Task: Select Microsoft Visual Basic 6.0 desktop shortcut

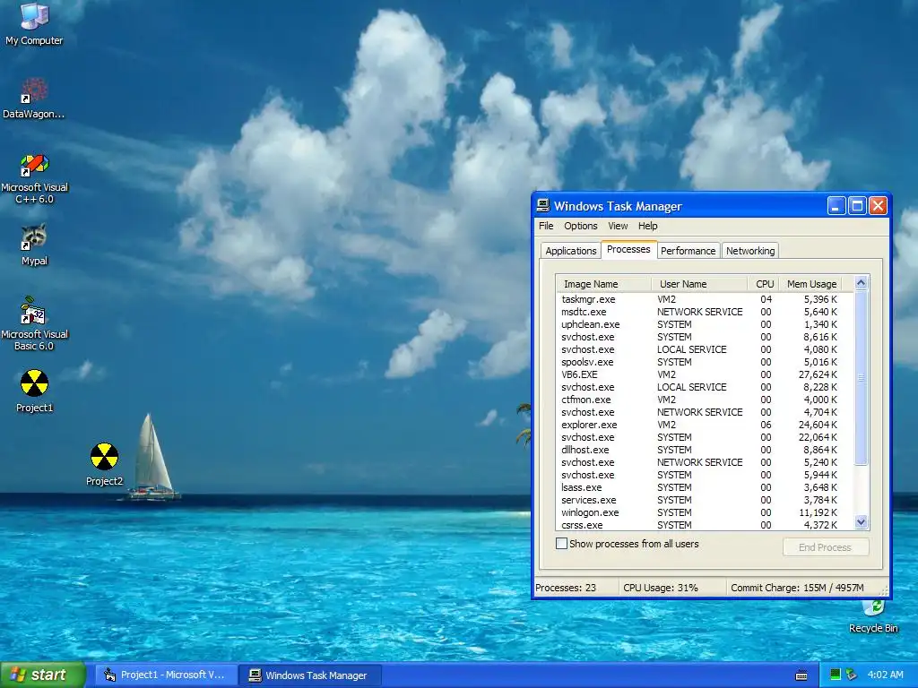Action: point(35,323)
